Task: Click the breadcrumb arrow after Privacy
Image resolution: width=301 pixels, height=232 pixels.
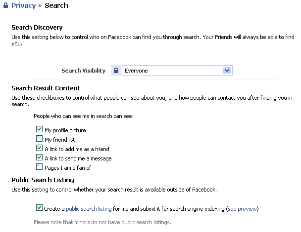Action: pos(40,5)
